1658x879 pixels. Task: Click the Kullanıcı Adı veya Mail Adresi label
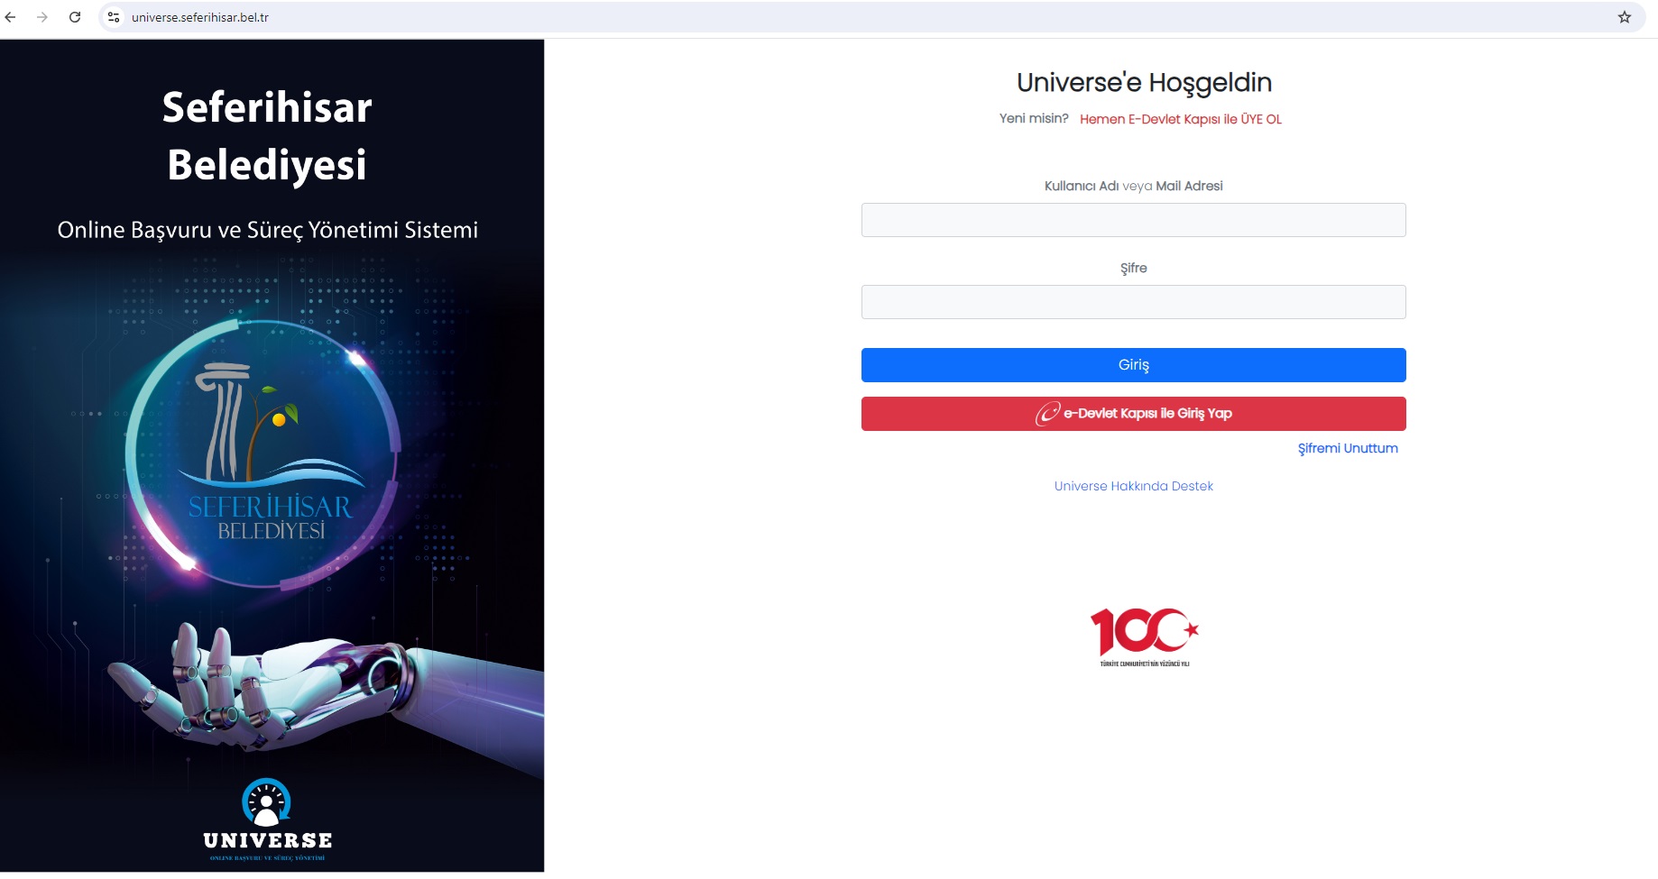(x=1133, y=186)
